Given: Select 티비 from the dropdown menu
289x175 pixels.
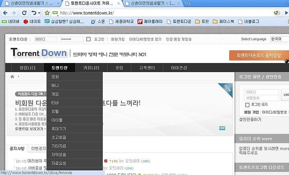Looking at the screenshot, I should (75, 103).
